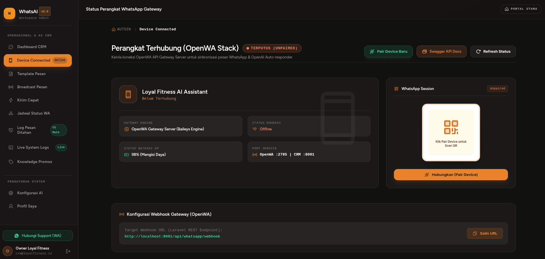Open Kirim Cepat menu item

click(x=38, y=100)
